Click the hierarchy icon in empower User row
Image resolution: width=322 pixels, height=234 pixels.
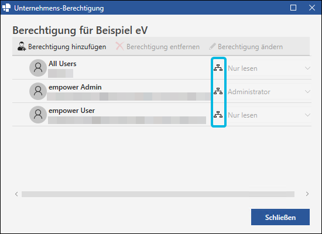pyautogui.click(x=218, y=115)
